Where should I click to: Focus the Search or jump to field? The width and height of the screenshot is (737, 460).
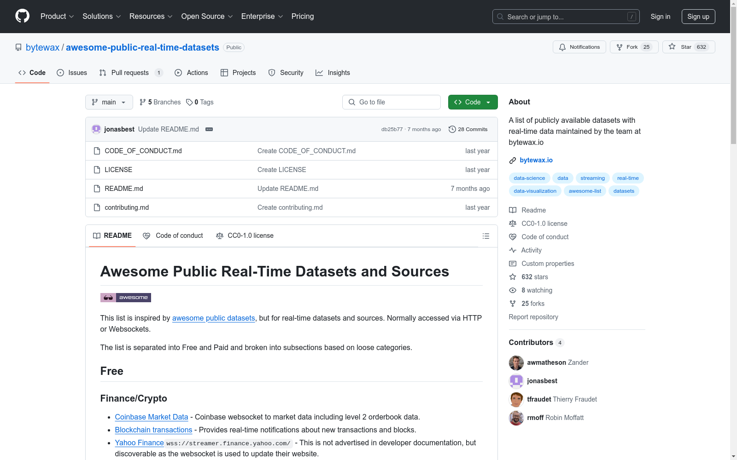click(x=566, y=17)
